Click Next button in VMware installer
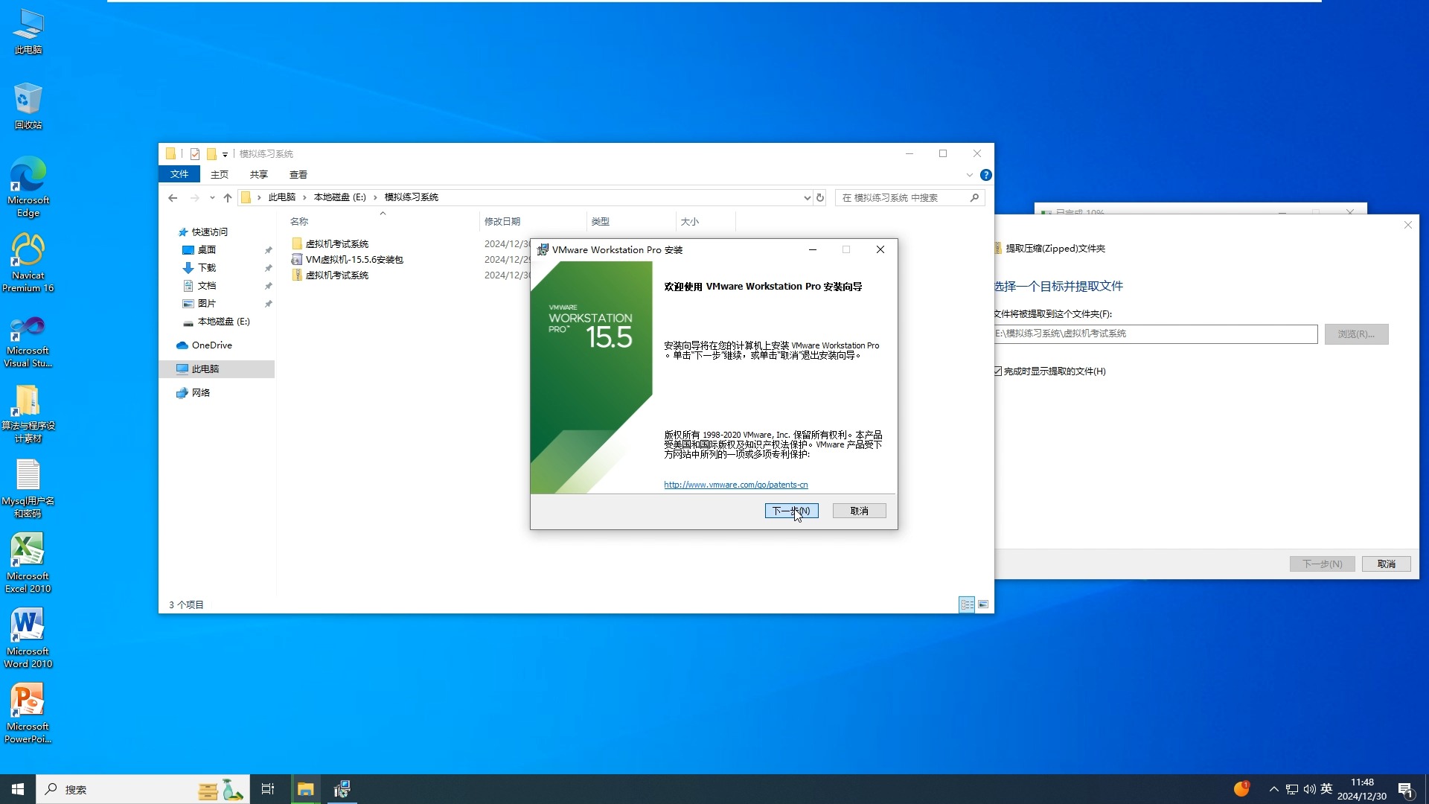1429x804 pixels. pos(791,511)
